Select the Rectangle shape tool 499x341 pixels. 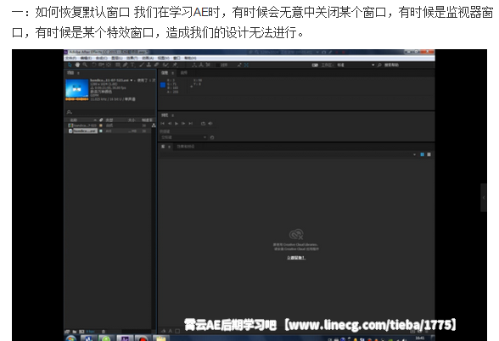(x=118, y=64)
